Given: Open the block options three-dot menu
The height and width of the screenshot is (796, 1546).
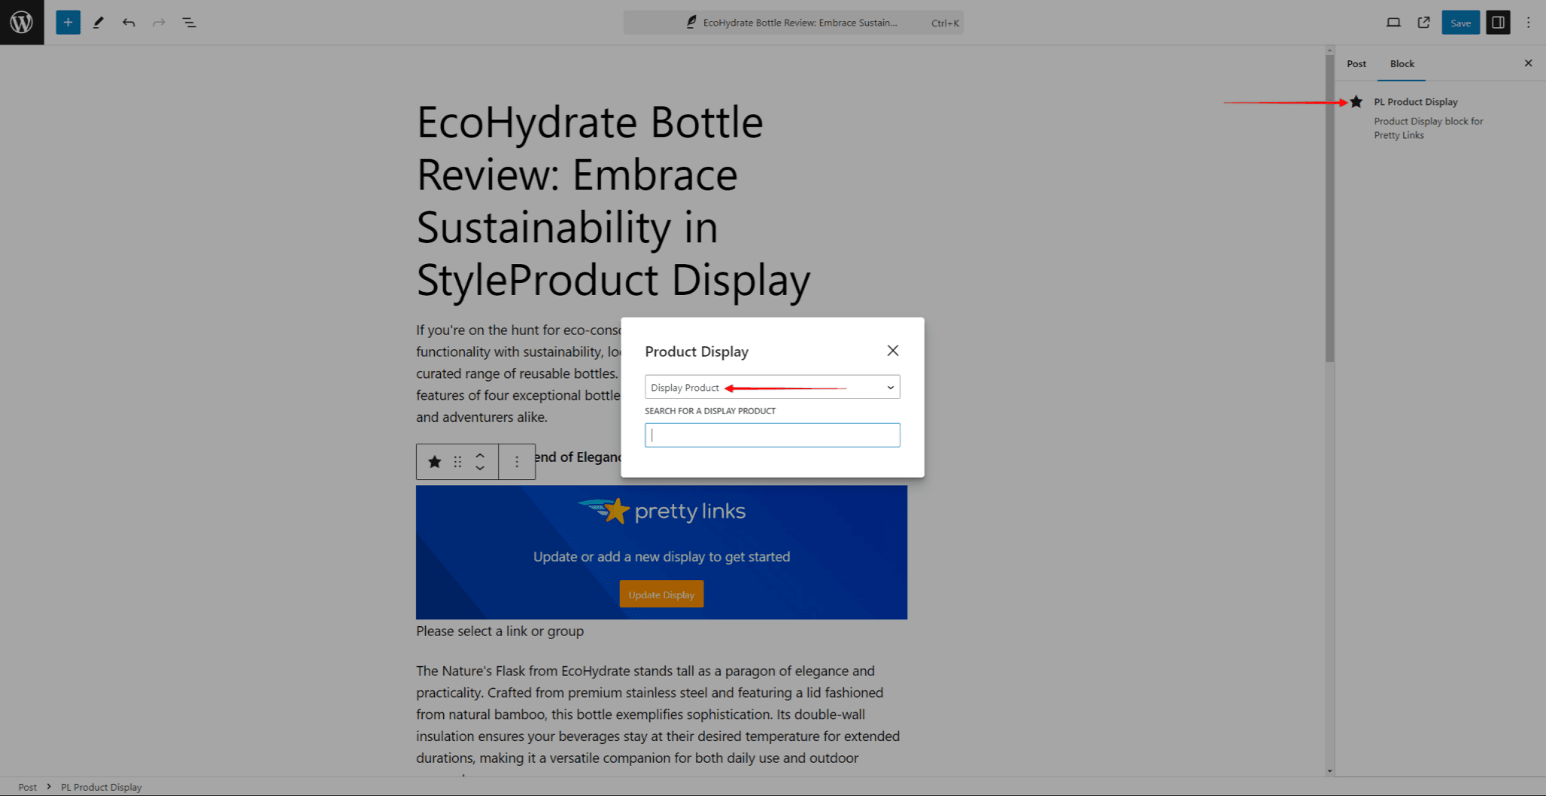Looking at the screenshot, I should tap(516, 461).
